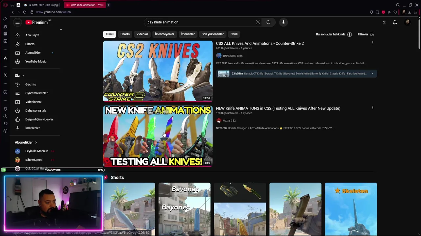Open the Skeleton knife Short thumbnail
The image size is (421, 236).
351,209
